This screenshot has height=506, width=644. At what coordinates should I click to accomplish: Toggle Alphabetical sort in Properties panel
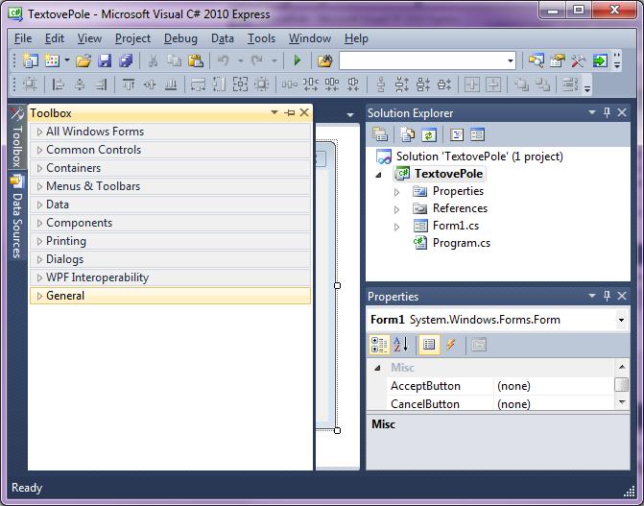(x=401, y=345)
